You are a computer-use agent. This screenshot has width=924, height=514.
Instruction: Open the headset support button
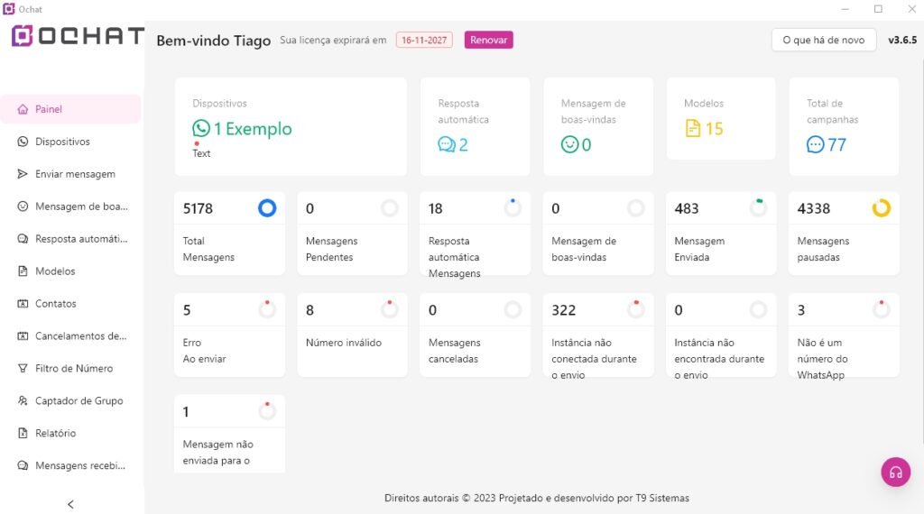[x=895, y=472]
